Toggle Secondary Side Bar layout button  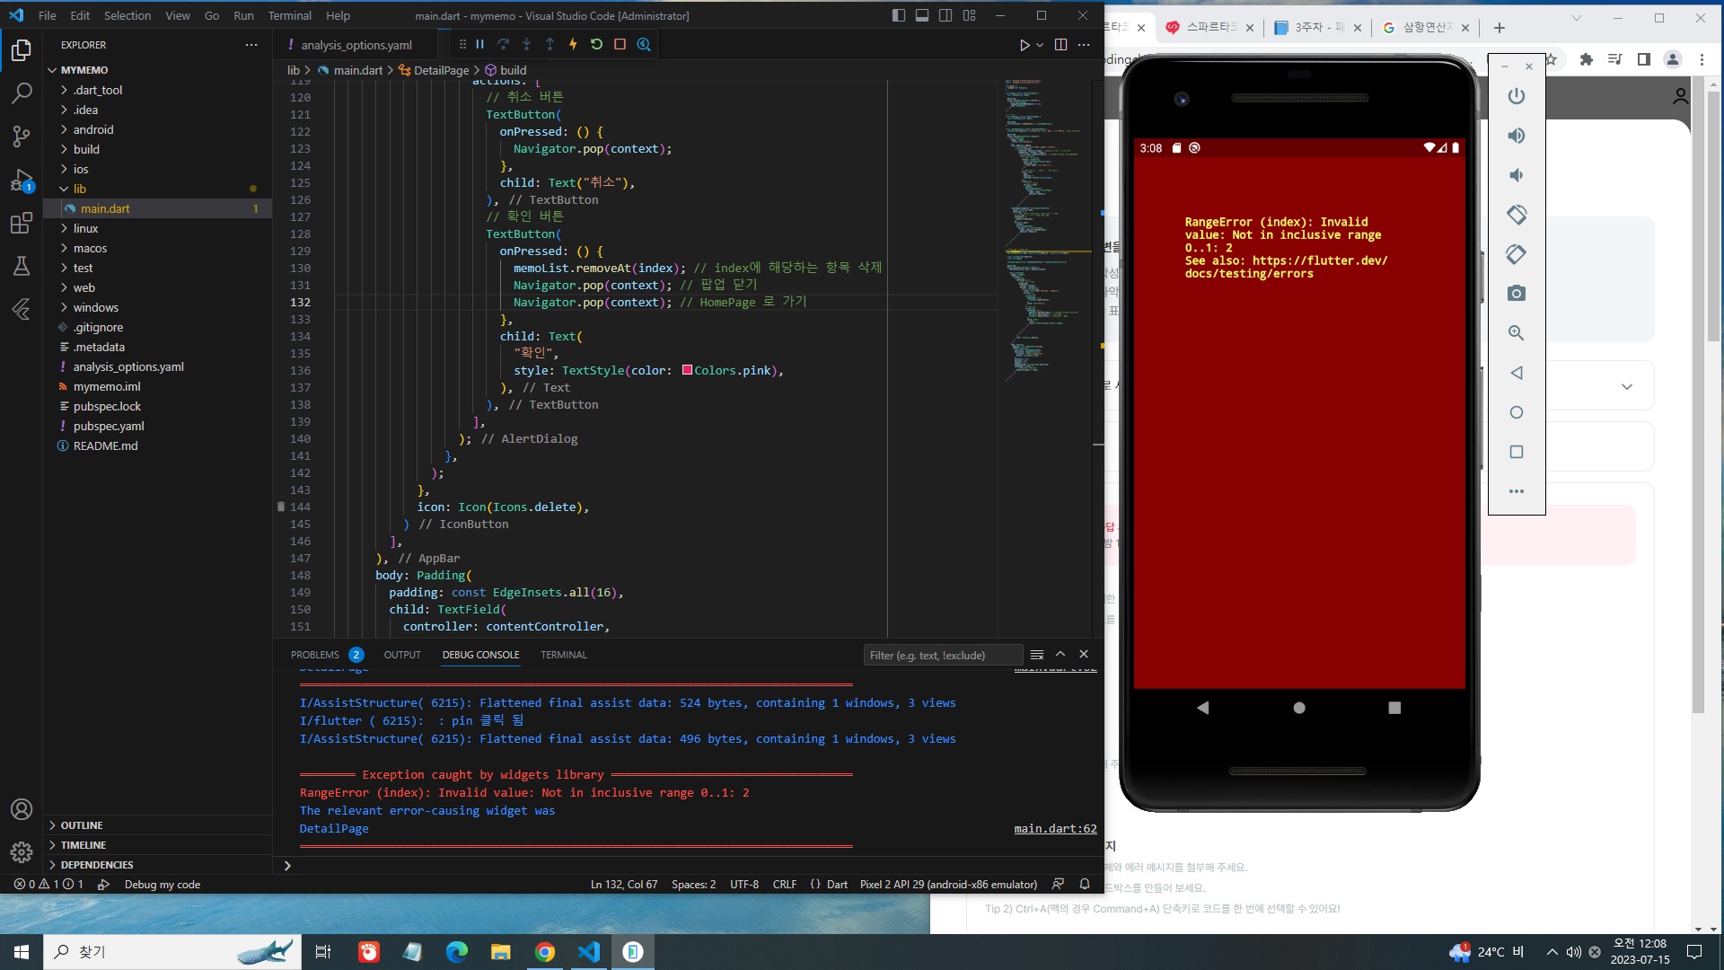coord(946,15)
